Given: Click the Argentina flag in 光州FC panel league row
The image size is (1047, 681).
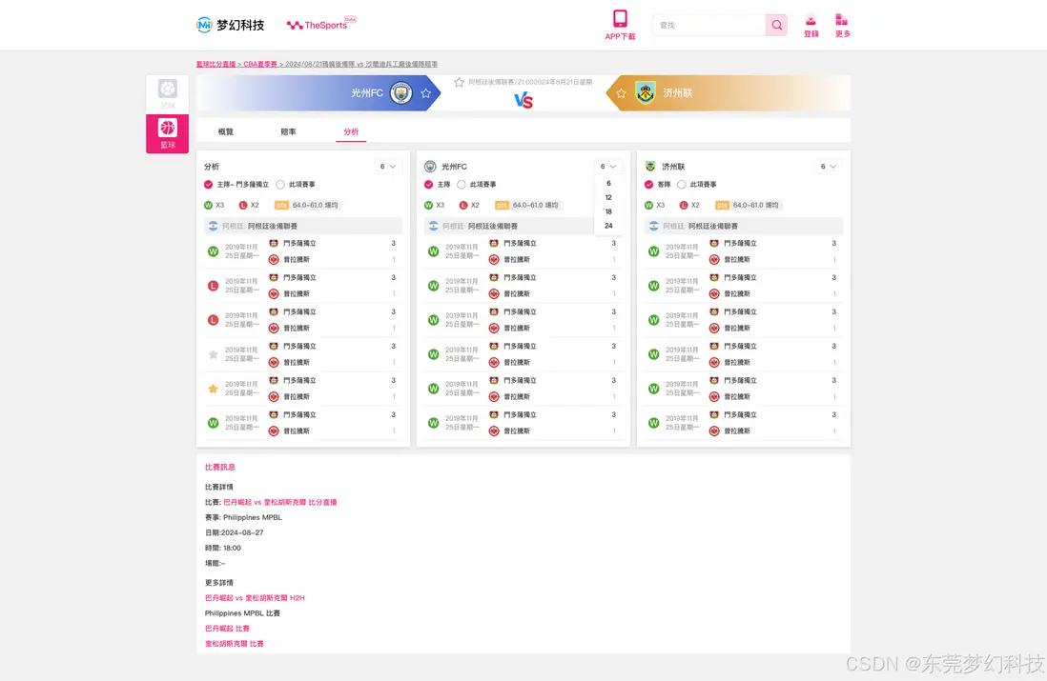Looking at the screenshot, I should [433, 226].
